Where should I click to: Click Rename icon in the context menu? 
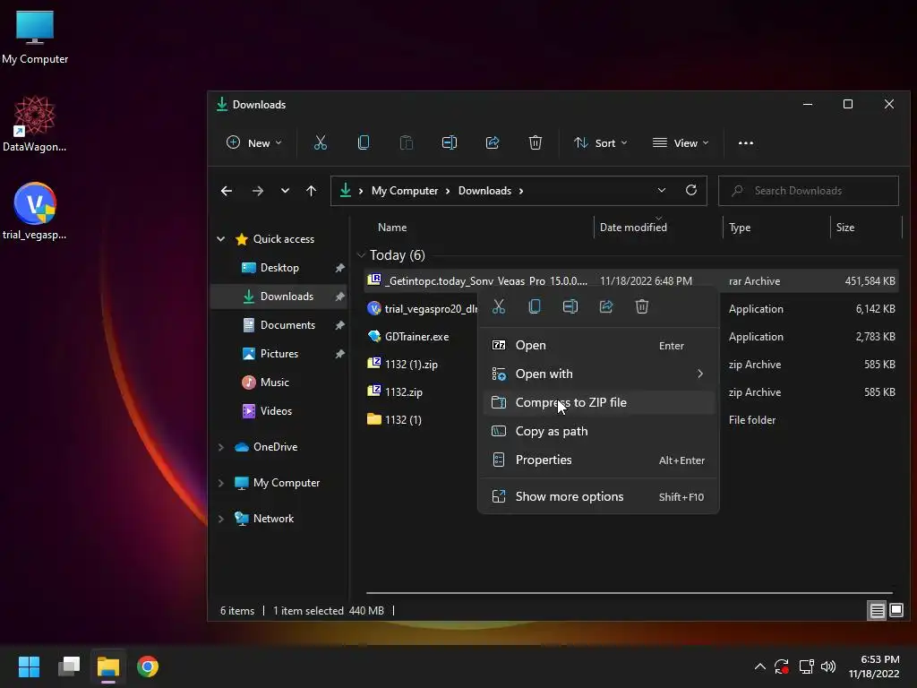(x=570, y=306)
